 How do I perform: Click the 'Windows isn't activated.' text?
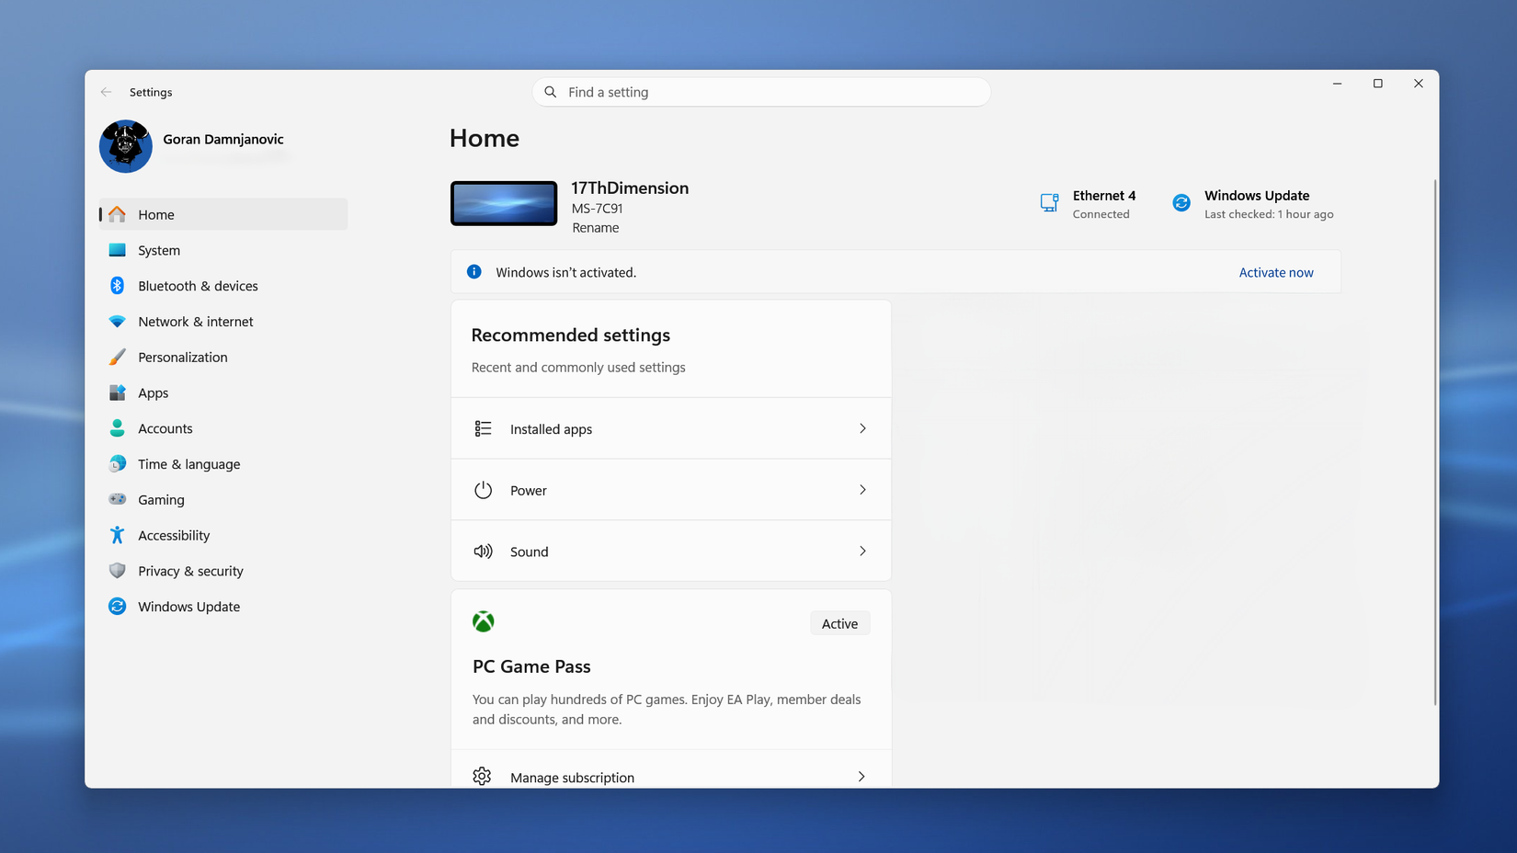(566, 272)
